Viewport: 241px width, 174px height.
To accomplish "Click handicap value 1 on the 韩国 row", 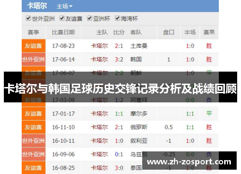I will point(169,60).
